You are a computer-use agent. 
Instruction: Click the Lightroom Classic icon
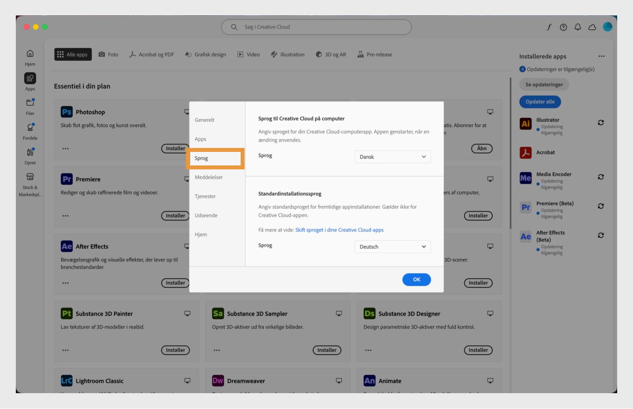click(x=66, y=381)
